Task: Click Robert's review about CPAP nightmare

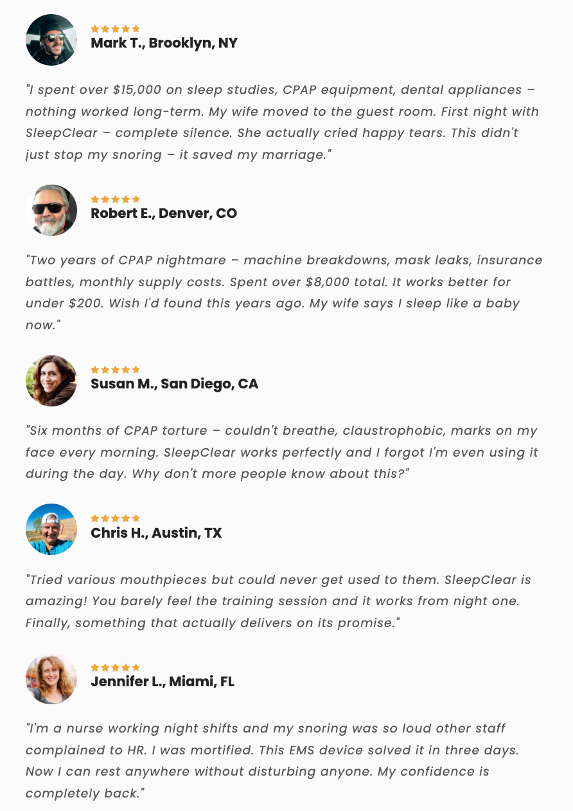Action: click(283, 293)
